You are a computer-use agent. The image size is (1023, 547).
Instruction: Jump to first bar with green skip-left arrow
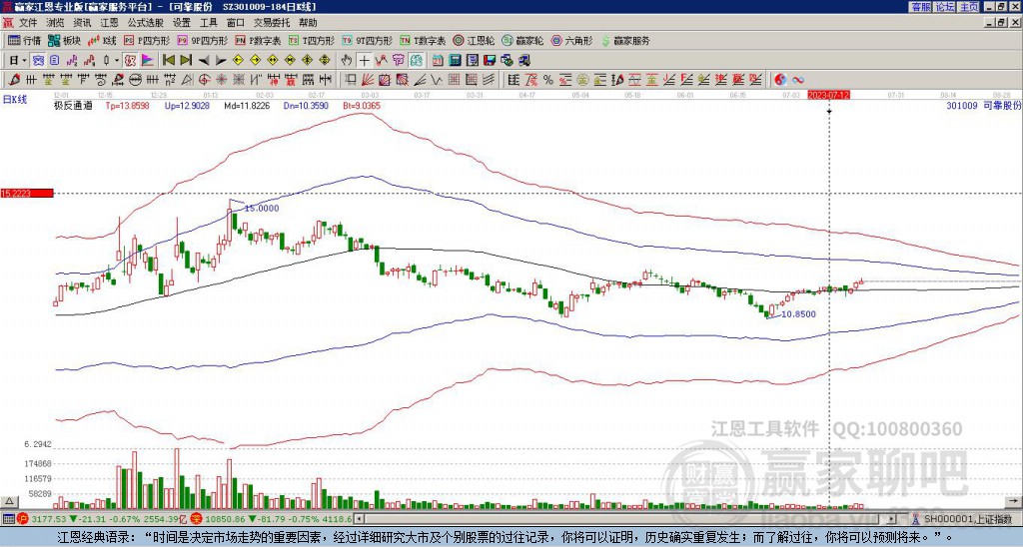pos(168,61)
